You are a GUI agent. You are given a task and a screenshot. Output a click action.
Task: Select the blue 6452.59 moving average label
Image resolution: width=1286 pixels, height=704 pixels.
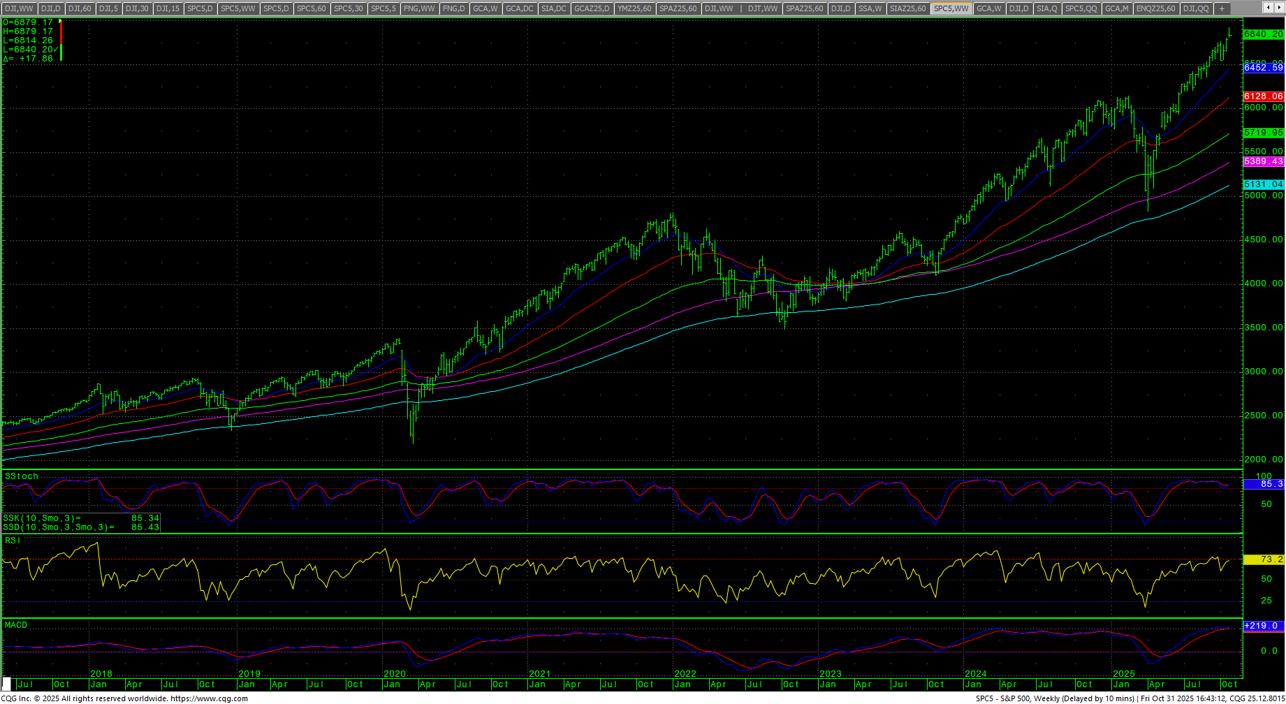[x=1263, y=68]
